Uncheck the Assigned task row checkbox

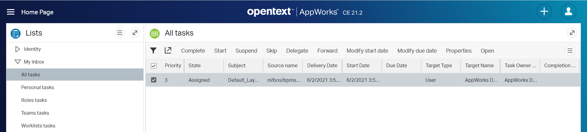pyautogui.click(x=154, y=80)
